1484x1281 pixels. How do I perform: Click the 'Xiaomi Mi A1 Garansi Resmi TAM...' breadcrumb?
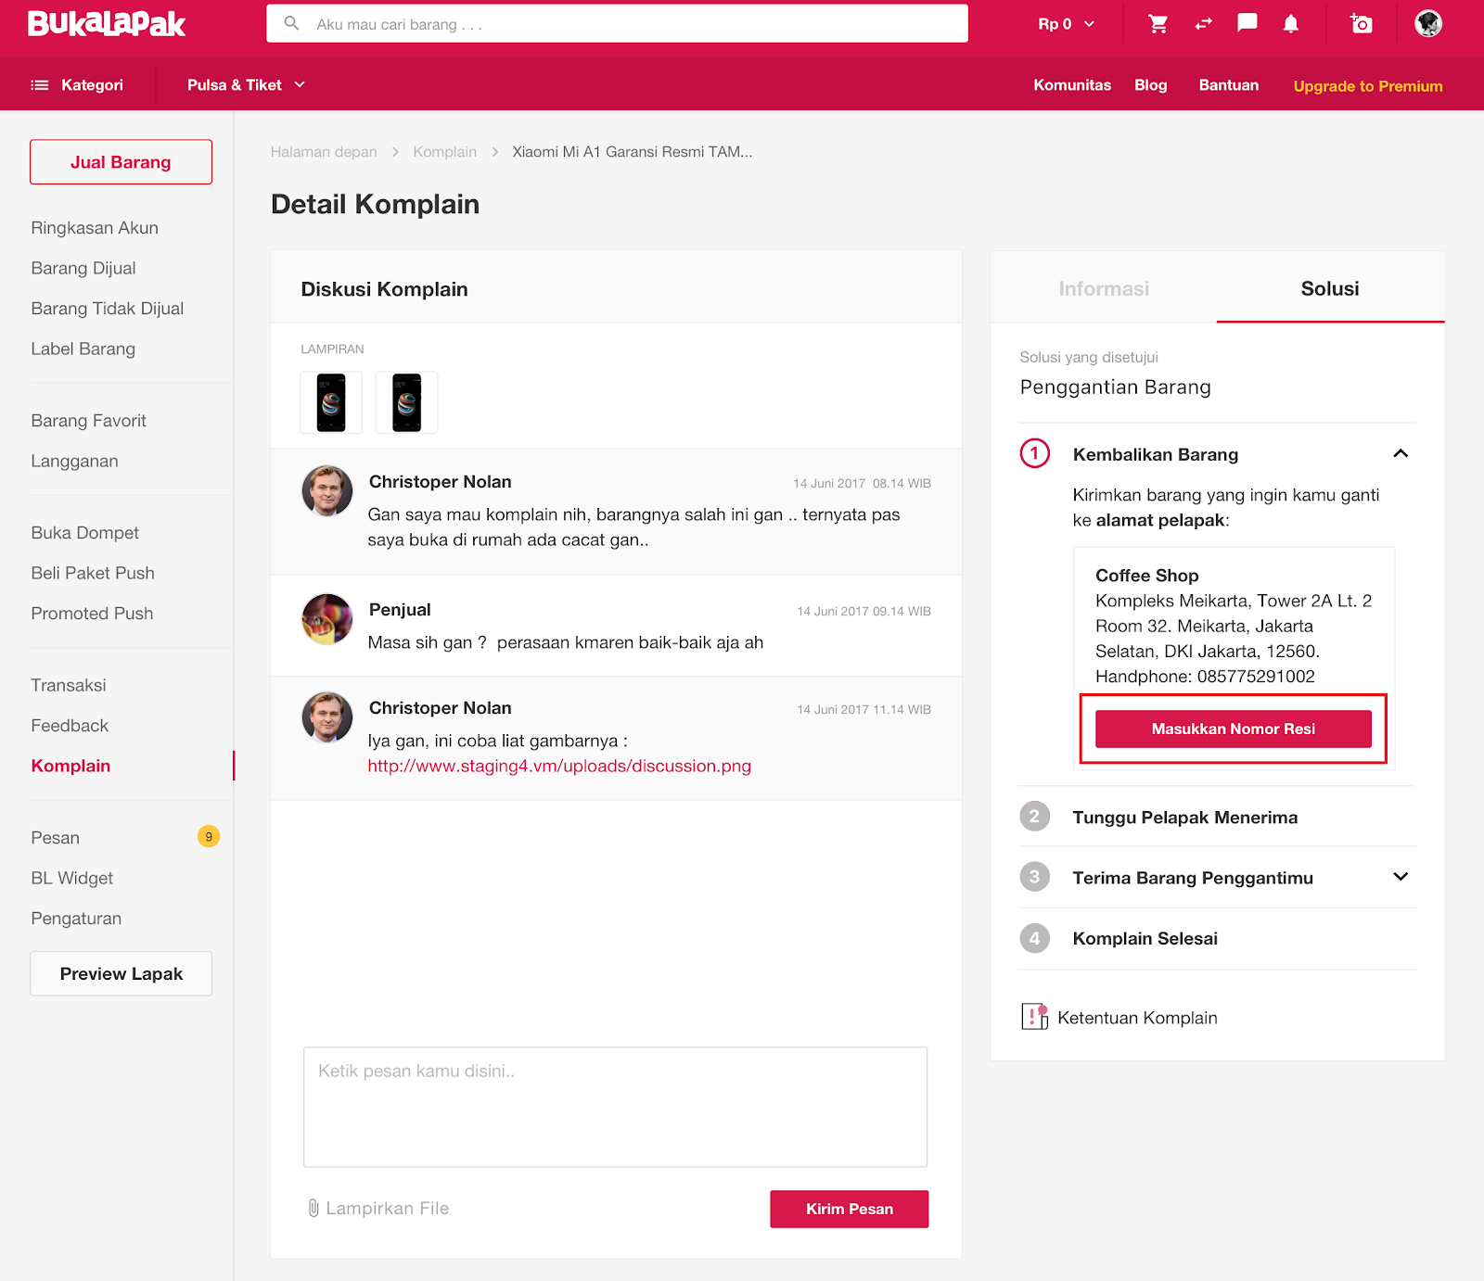click(633, 152)
